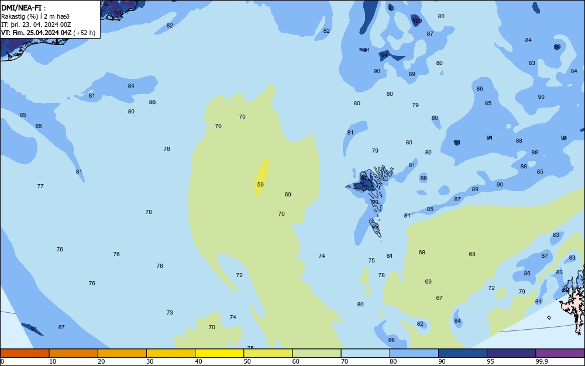This screenshot has width=585, height=366.
Task: Click the 0–10 dark orange legend swatch
Action: click(25, 353)
